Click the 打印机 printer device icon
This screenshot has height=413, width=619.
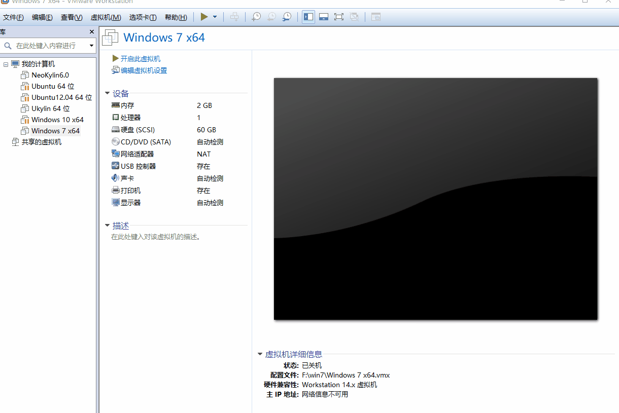tap(116, 191)
